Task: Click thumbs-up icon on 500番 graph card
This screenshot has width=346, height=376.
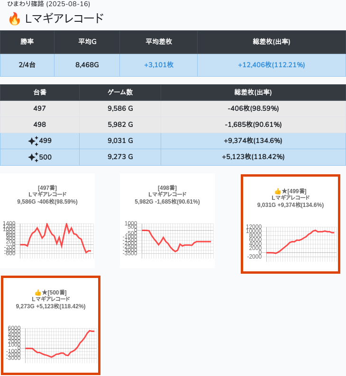Action: click(38, 293)
